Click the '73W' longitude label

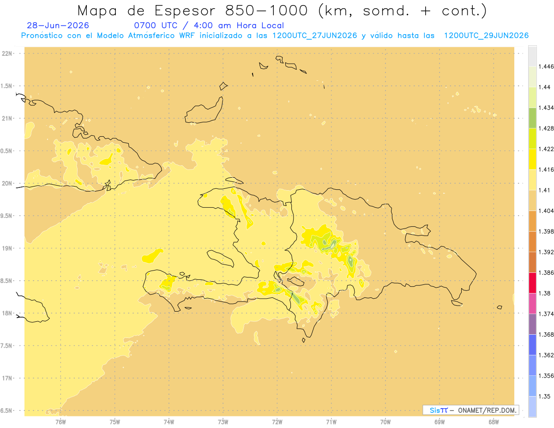[x=223, y=422]
